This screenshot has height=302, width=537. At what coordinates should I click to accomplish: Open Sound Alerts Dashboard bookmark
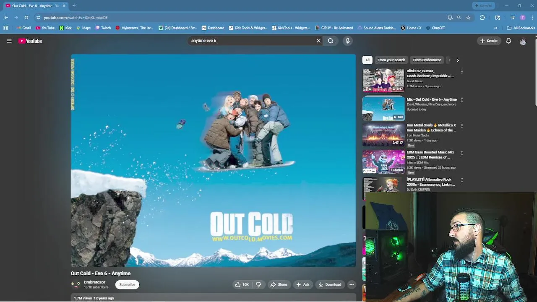point(377,28)
